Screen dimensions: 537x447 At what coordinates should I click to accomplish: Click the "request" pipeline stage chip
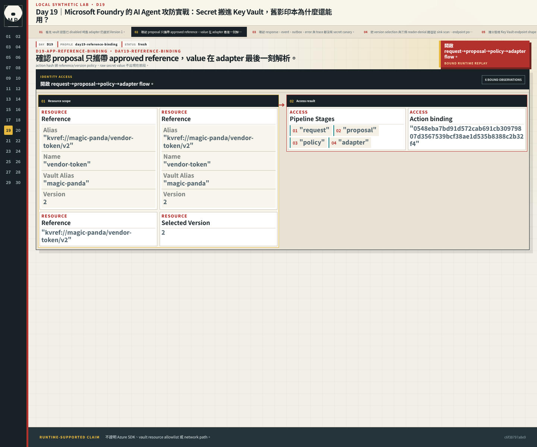311,130
